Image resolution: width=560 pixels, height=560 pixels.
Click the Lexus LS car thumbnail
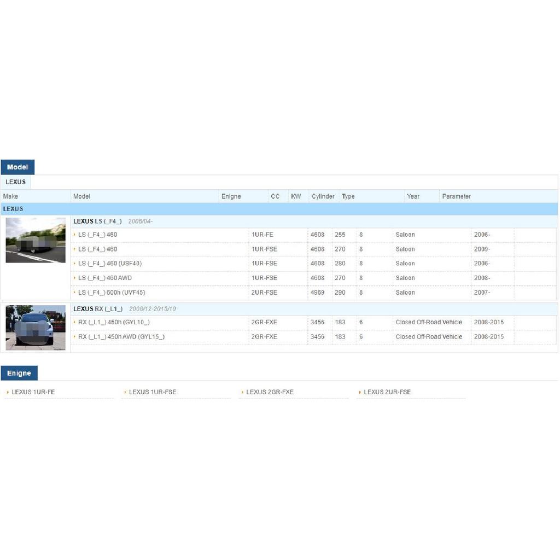36,240
